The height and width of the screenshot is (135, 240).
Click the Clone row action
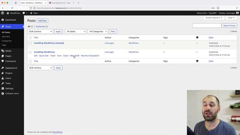(x=66, y=56)
